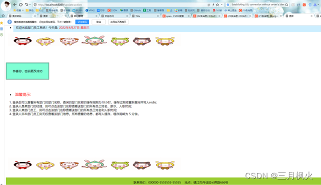
Task: Open the blue sidebar panel icon
Action: (x=1, y=29)
